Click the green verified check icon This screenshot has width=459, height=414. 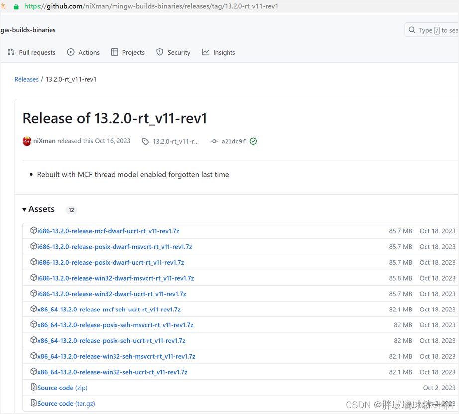[x=253, y=141]
